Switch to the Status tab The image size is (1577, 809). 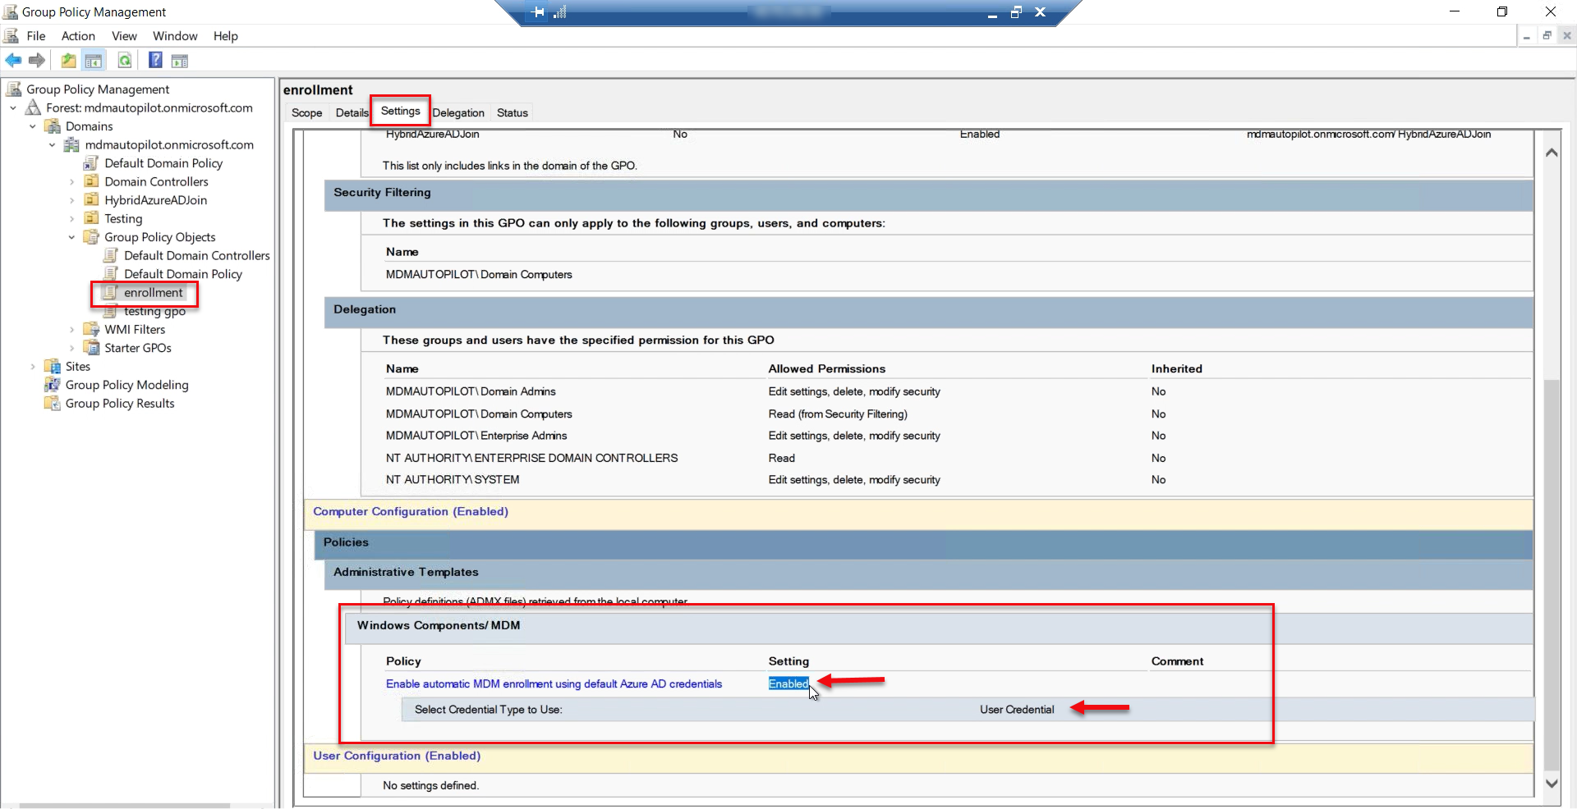coord(513,112)
